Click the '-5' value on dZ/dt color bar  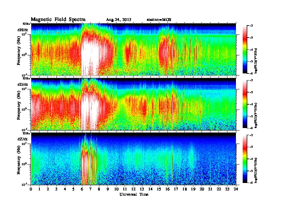point(251,171)
